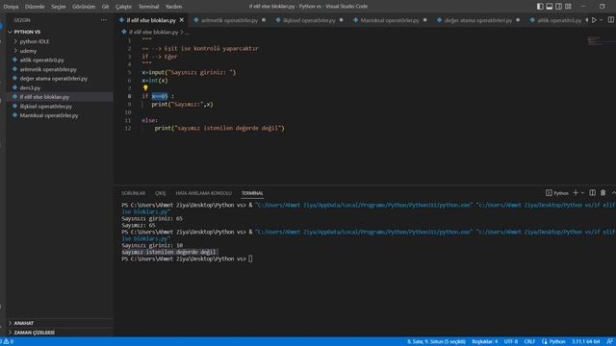Select the TERMINAL panel tab
The height and width of the screenshot is (346, 616).
tap(252, 193)
